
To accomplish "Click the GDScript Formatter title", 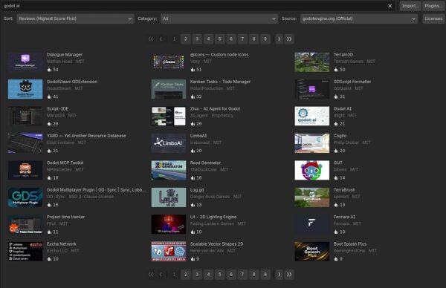I will pos(352,82).
